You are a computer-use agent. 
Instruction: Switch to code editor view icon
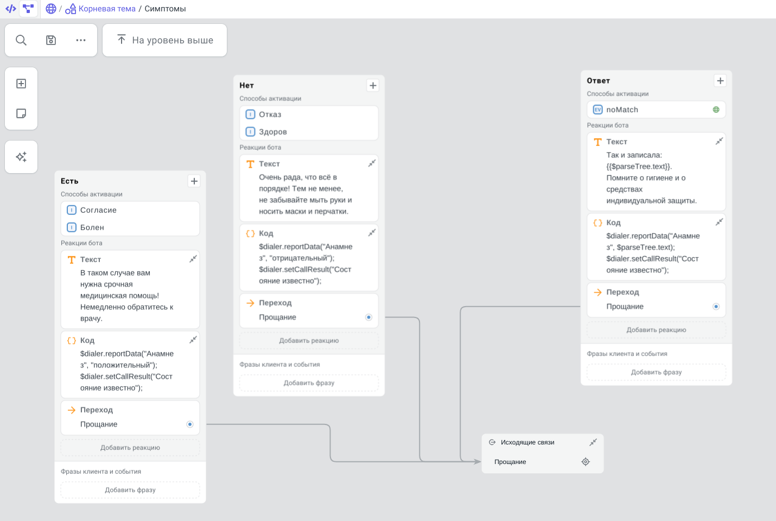10,9
